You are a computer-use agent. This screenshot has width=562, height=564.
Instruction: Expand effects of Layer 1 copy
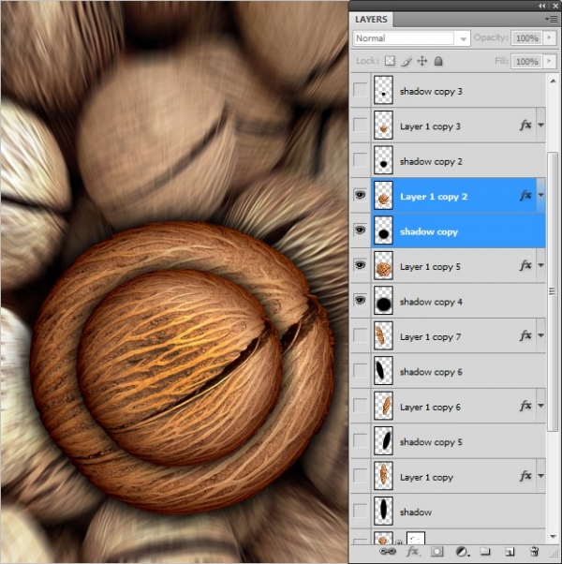coord(540,476)
